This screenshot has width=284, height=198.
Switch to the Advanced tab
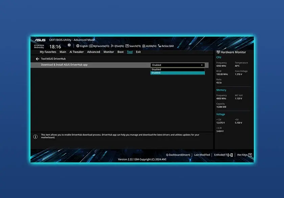pos(93,52)
